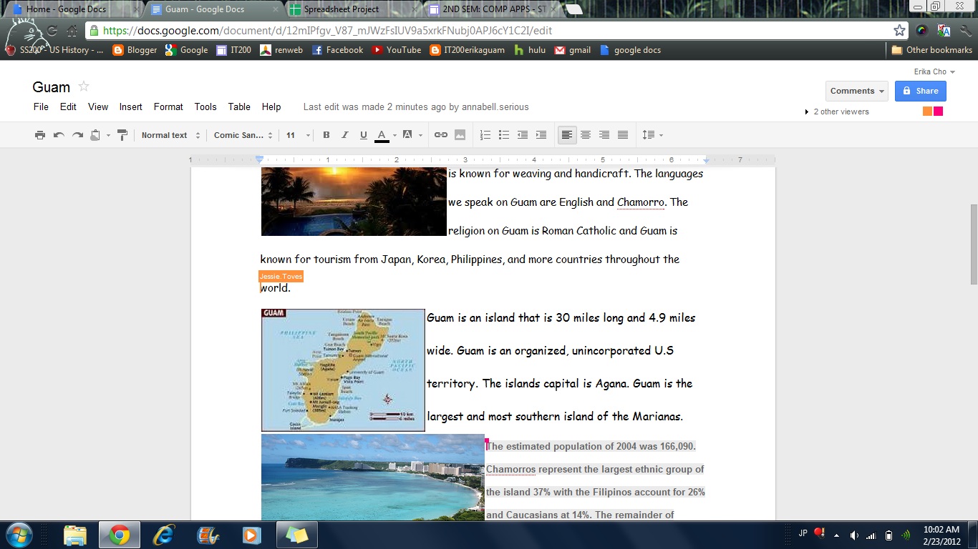Open Internet Explorer from the taskbar
The image size is (978, 549).
pos(164,535)
